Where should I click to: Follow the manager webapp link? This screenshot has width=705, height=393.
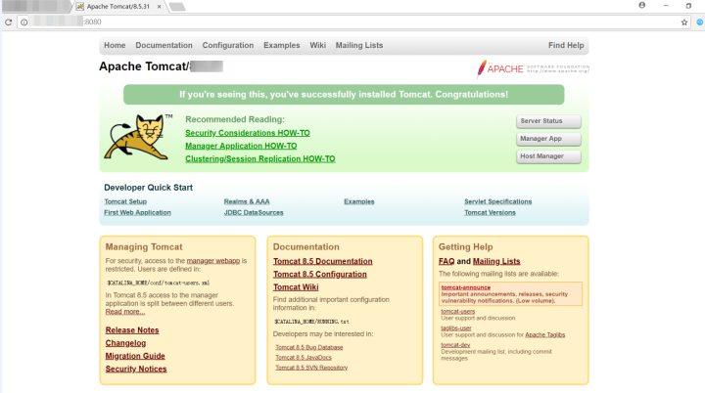213,261
